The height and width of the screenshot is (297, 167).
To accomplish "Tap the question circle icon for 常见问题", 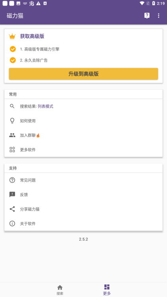I will pos(12,180).
